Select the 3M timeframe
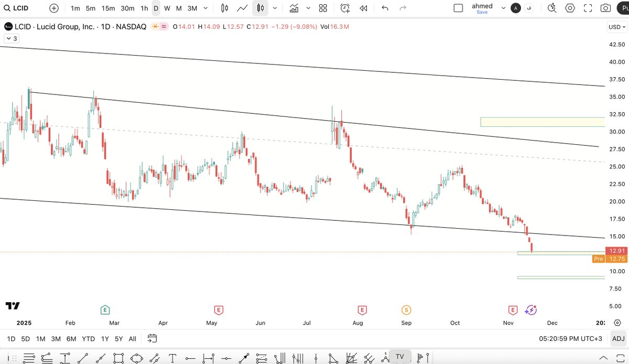 point(192,8)
